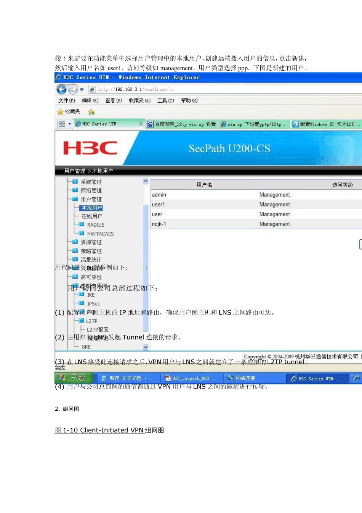Select the user row in table

click(x=256, y=215)
